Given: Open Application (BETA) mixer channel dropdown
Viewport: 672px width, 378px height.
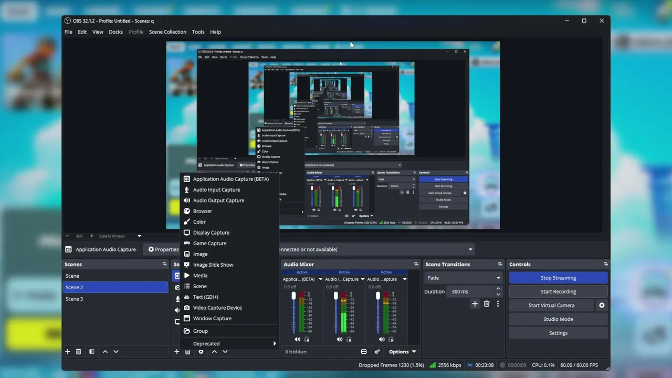Looking at the screenshot, I should pos(320,279).
